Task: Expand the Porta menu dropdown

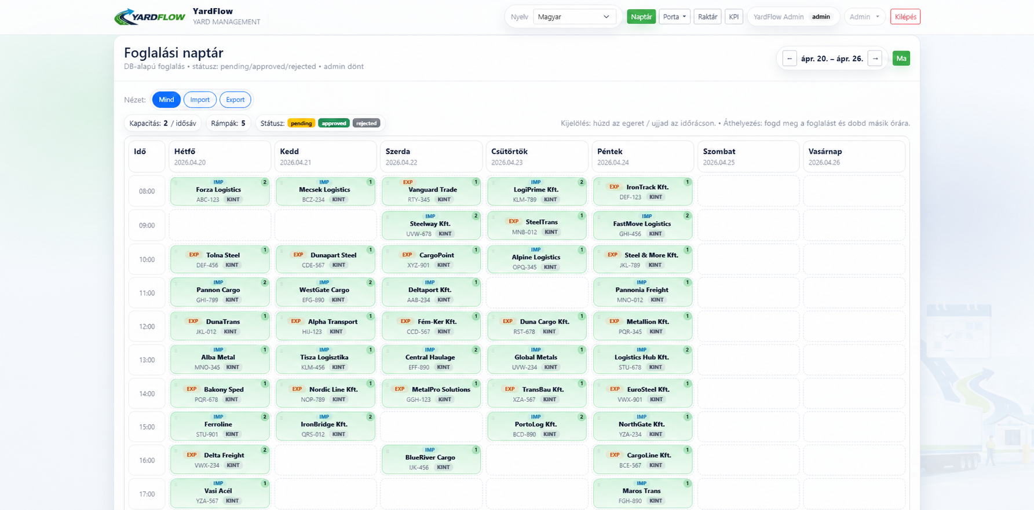Action: click(x=674, y=17)
